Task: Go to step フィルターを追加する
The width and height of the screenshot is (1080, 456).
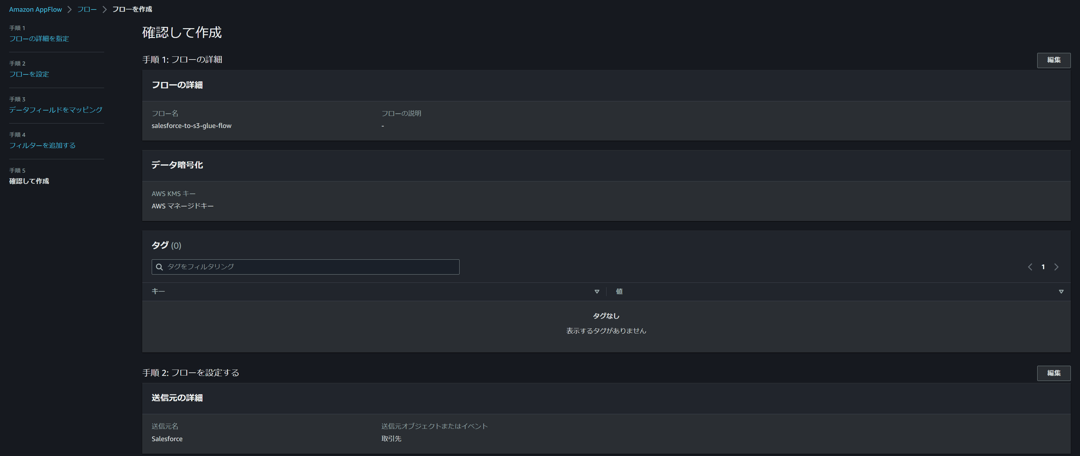Action: pyautogui.click(x=42, y=145)
